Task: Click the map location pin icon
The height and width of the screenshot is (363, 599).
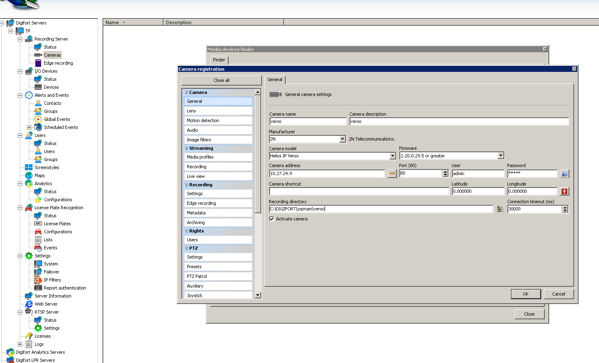Action: [x=564, y=191]
